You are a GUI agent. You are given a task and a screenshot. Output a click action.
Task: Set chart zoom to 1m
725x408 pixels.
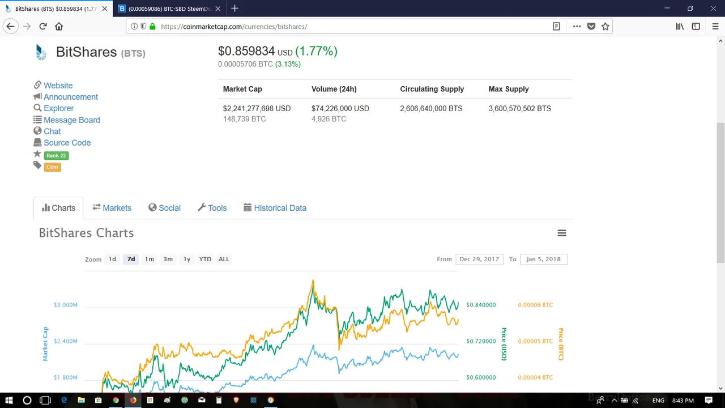[x=150, y=259]
